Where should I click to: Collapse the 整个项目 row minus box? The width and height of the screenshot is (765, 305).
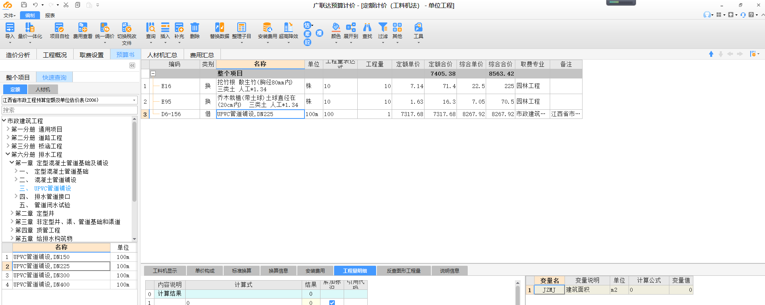[153, 74]
